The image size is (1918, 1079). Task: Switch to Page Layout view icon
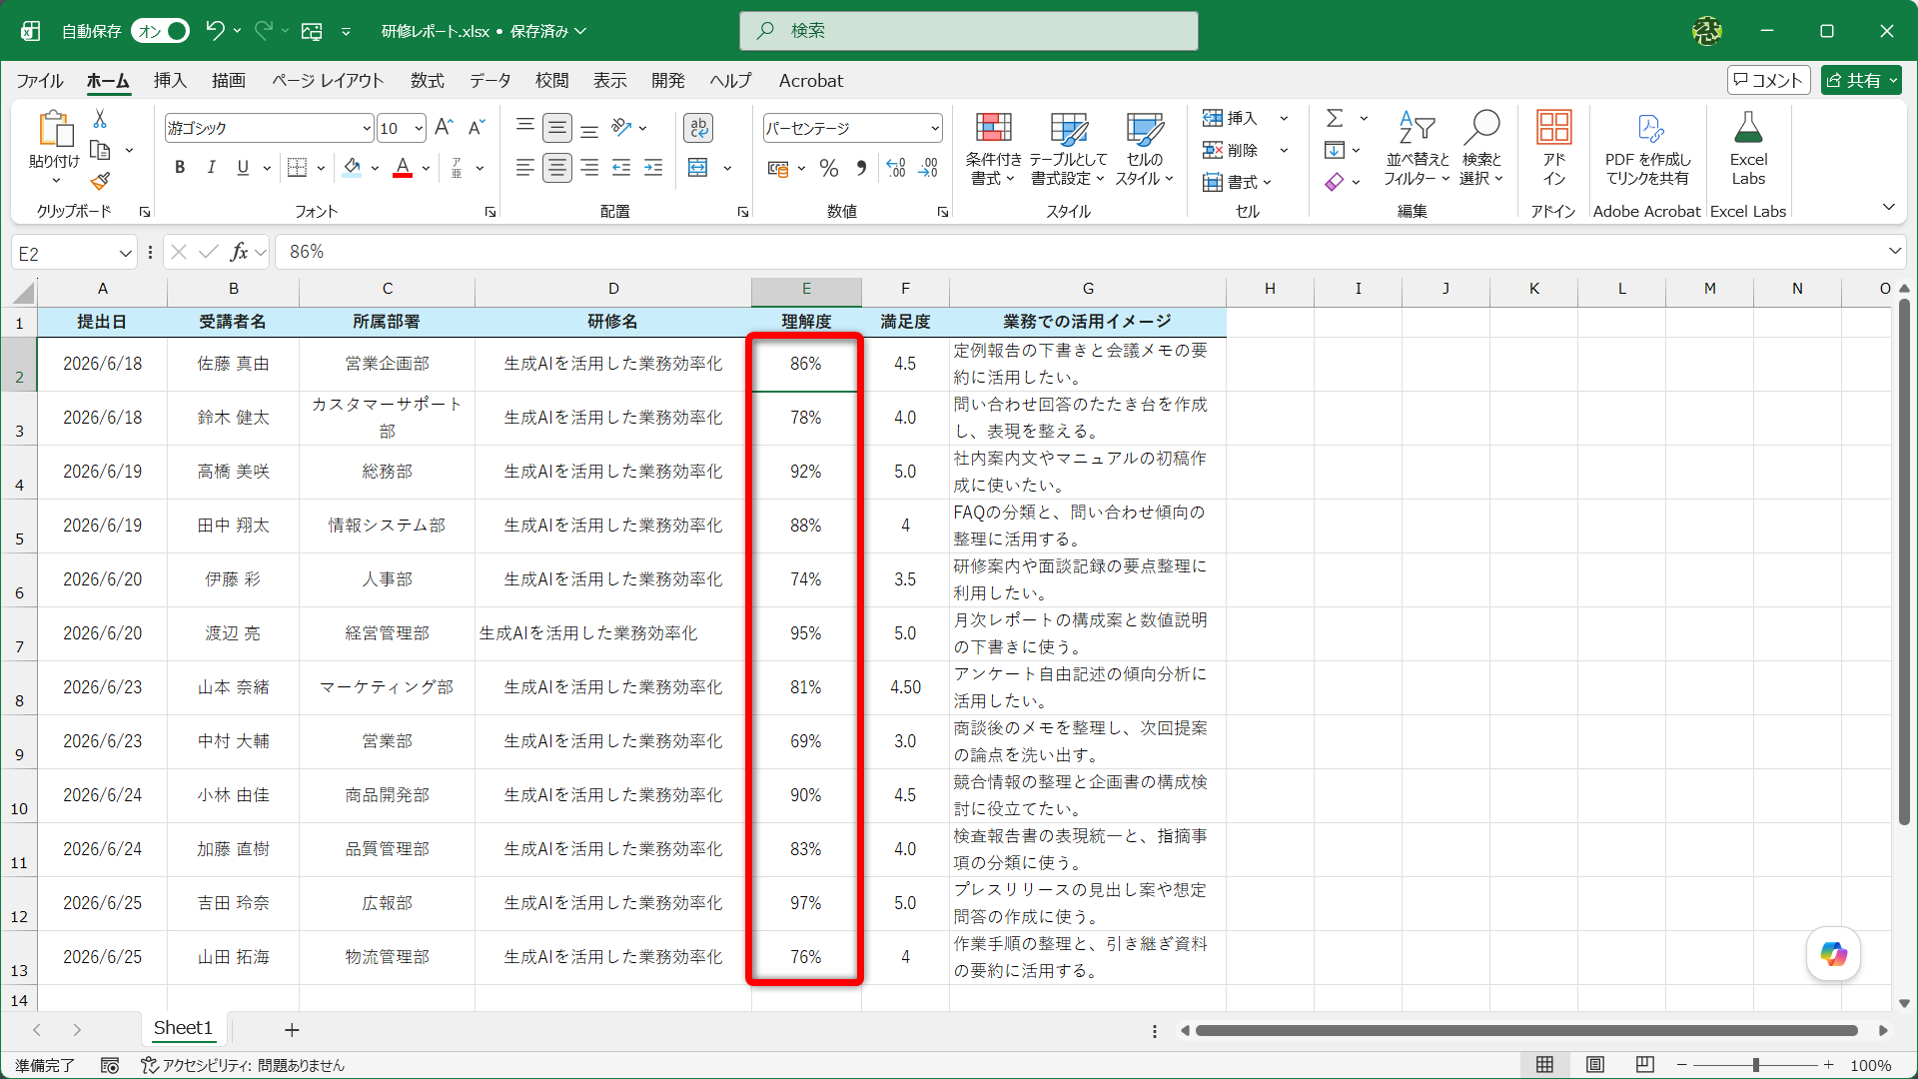click(1595, 1065)
